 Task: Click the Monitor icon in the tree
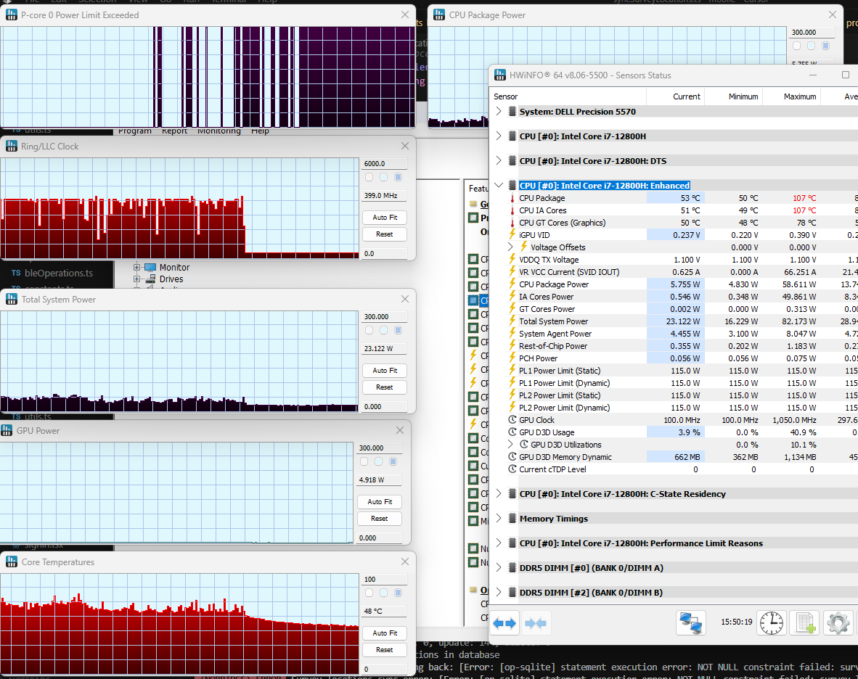pyautogui.click(x=150, y=268)
